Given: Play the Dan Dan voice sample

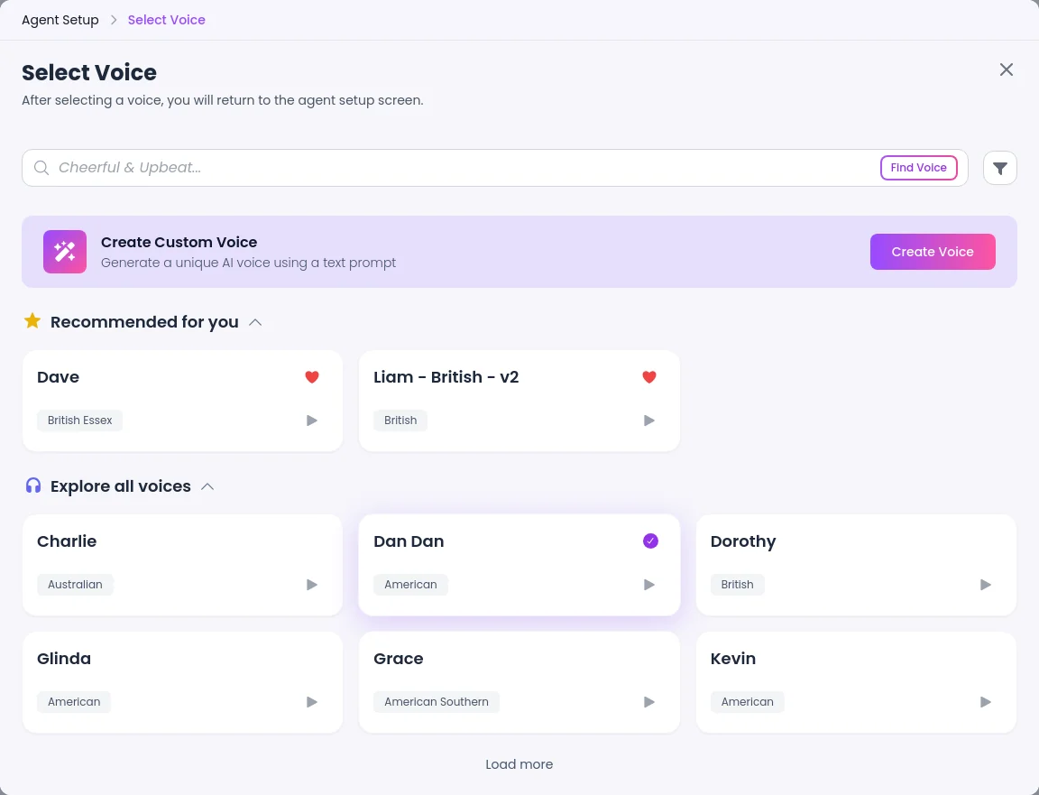Looking at the screenshot, I should 649,585.
